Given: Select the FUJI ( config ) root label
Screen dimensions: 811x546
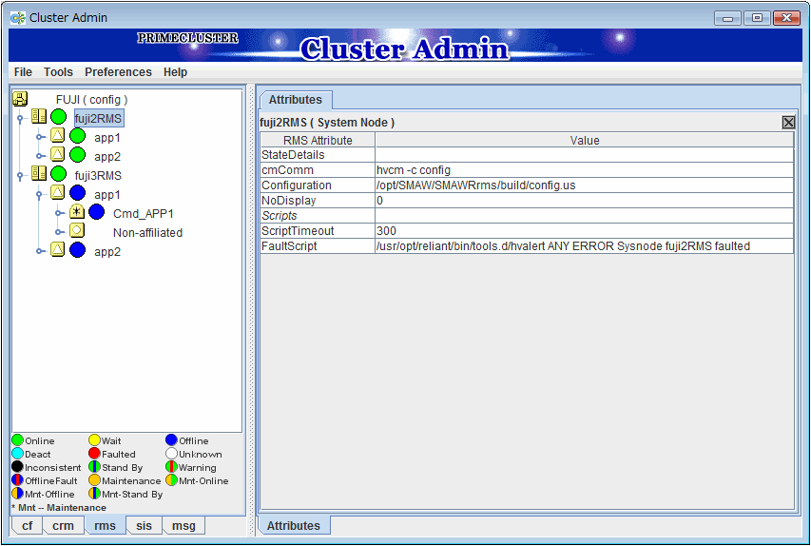Looking at the screenshot, I should click(91, 99).
